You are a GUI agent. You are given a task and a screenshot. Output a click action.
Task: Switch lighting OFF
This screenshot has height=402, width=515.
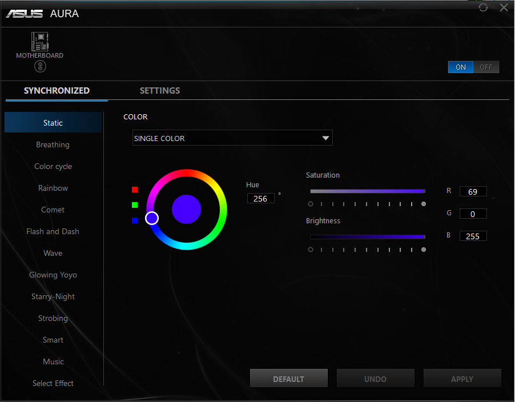(x=486, y=67)
